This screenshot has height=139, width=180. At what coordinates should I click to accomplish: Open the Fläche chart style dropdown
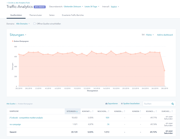(x=150, y=35)
